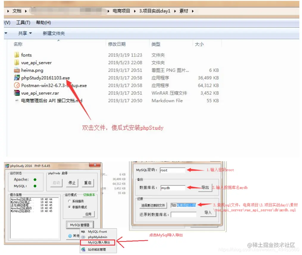Click the 站点域名管理 menu icon

pyautogui.click(x=83, y=250)
